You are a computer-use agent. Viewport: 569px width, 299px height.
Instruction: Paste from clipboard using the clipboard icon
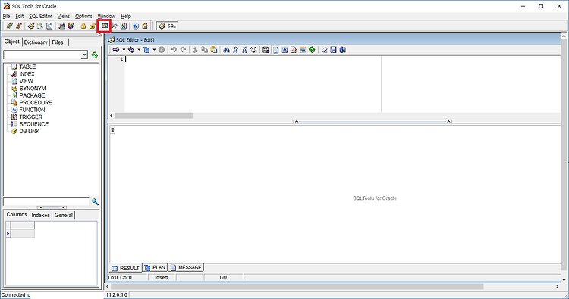214,50
